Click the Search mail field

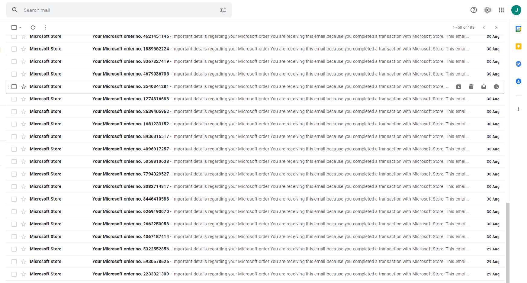point(119,10)
